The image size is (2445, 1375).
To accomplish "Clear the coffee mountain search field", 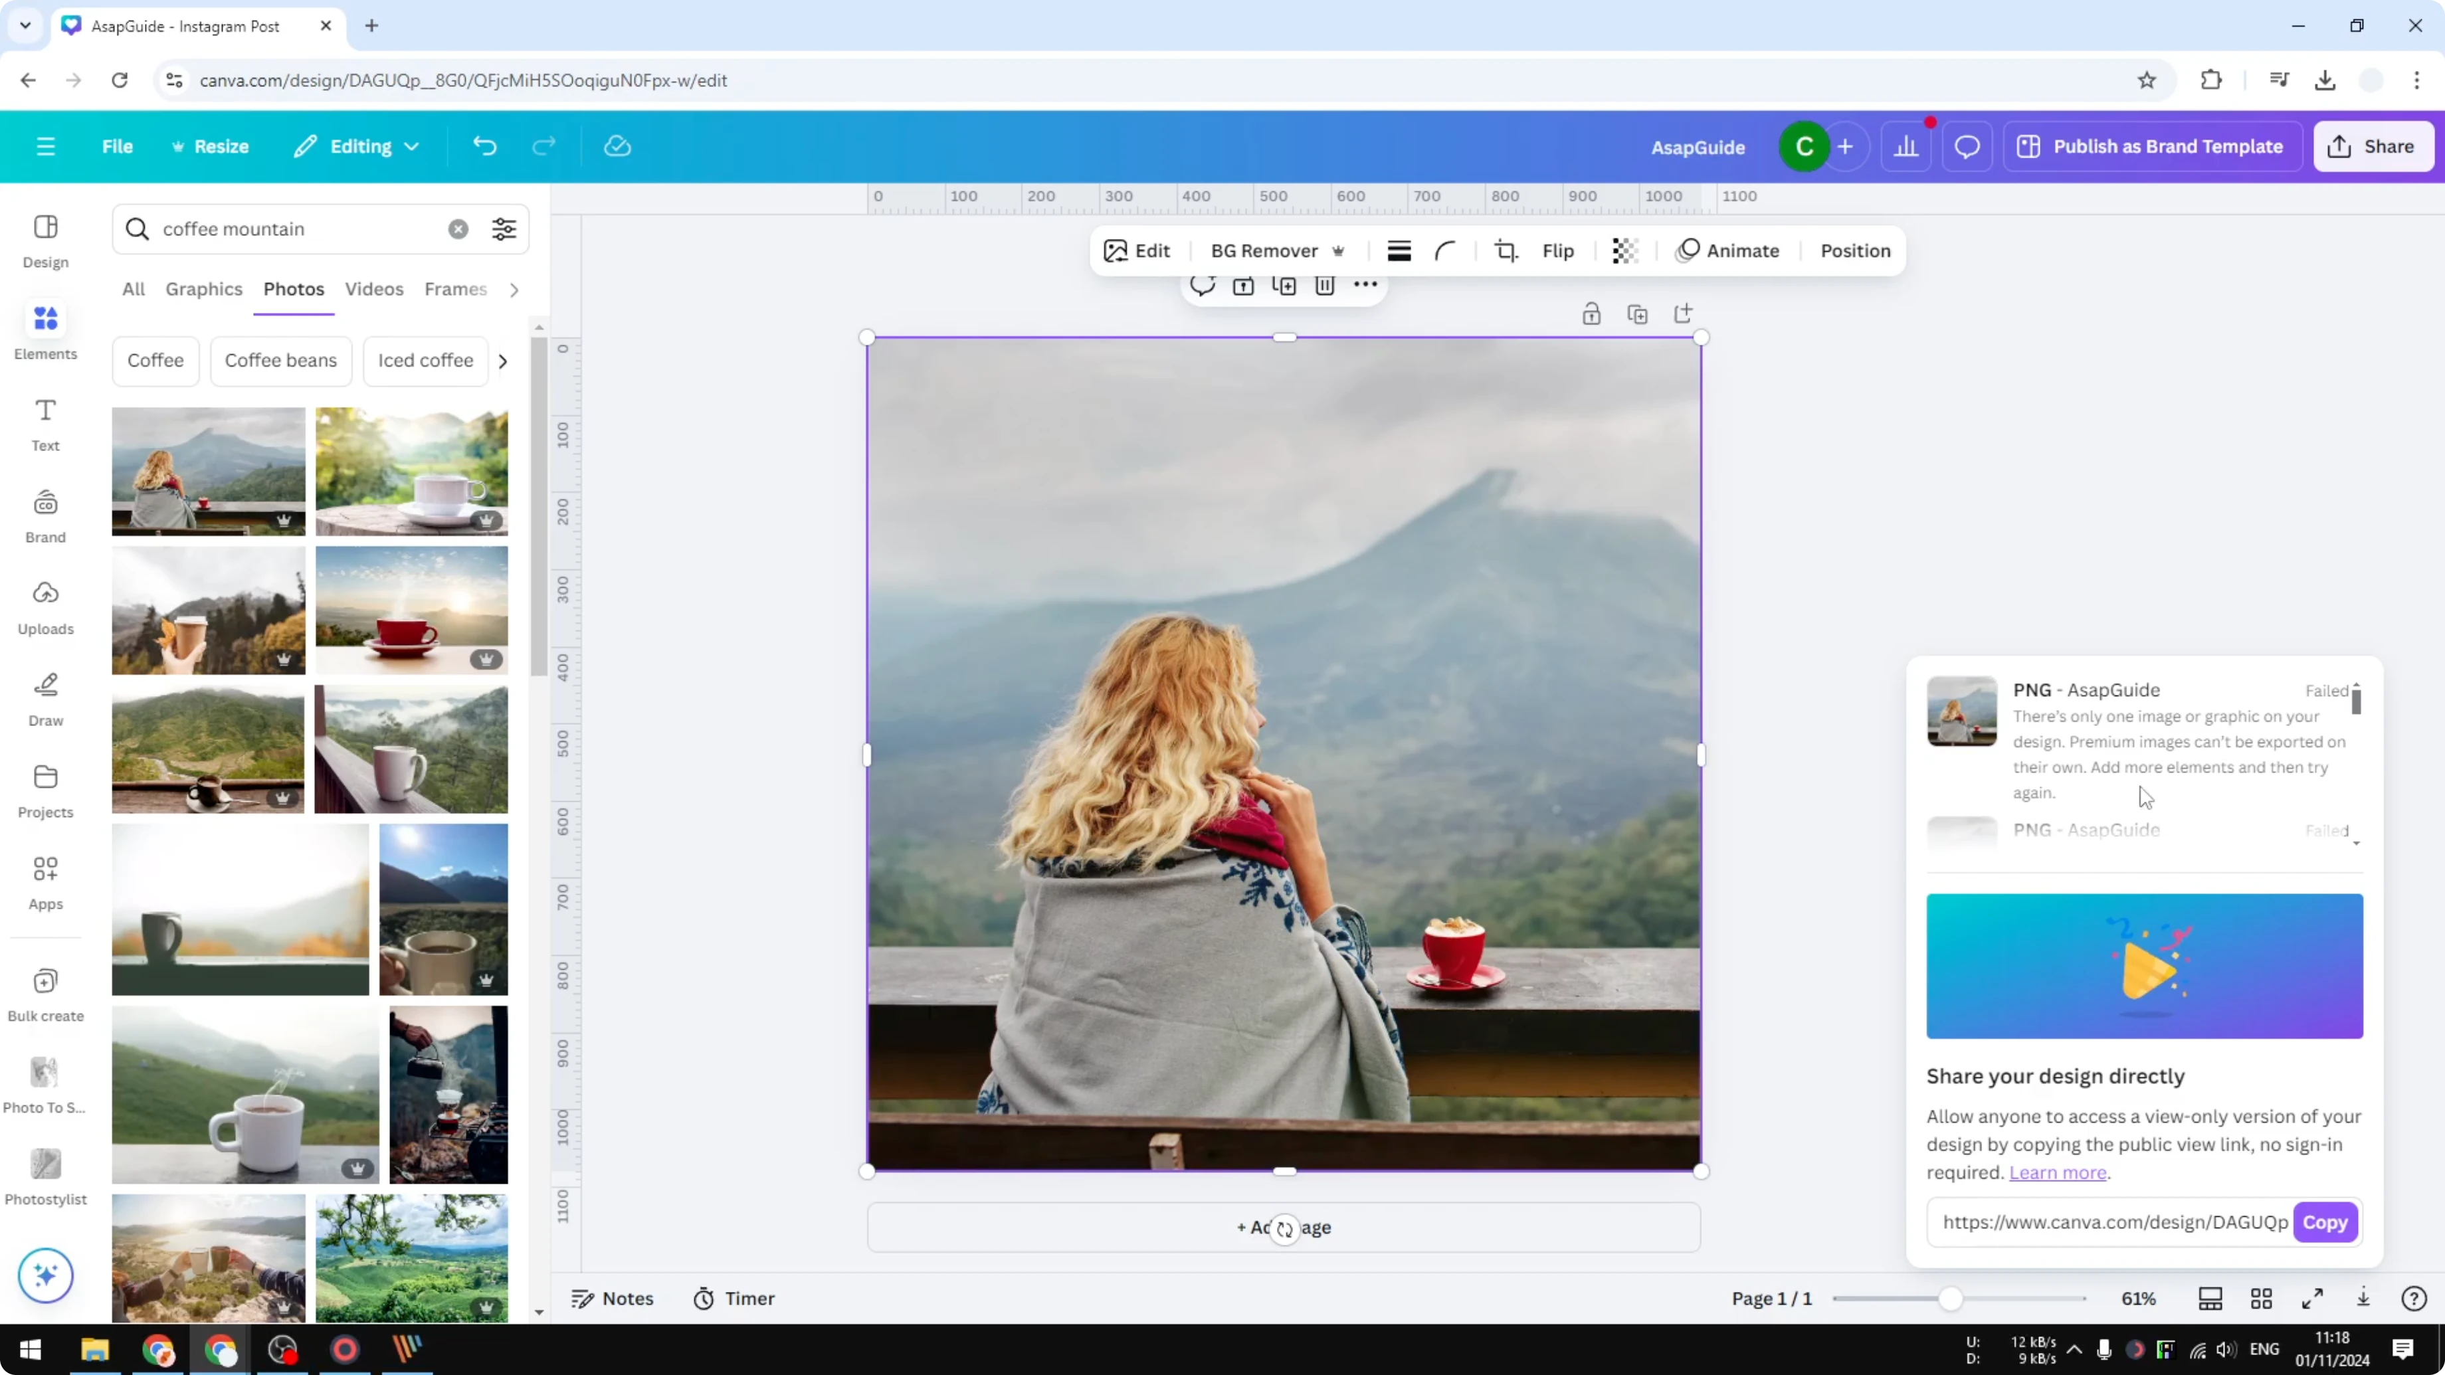I will (458, 229).
